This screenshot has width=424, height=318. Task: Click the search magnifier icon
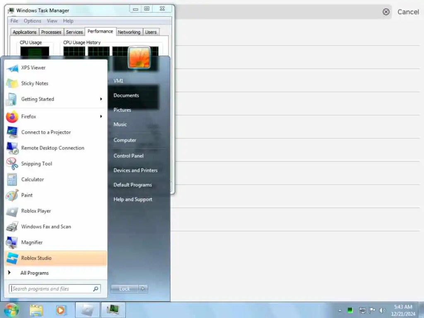click(96, 289)
